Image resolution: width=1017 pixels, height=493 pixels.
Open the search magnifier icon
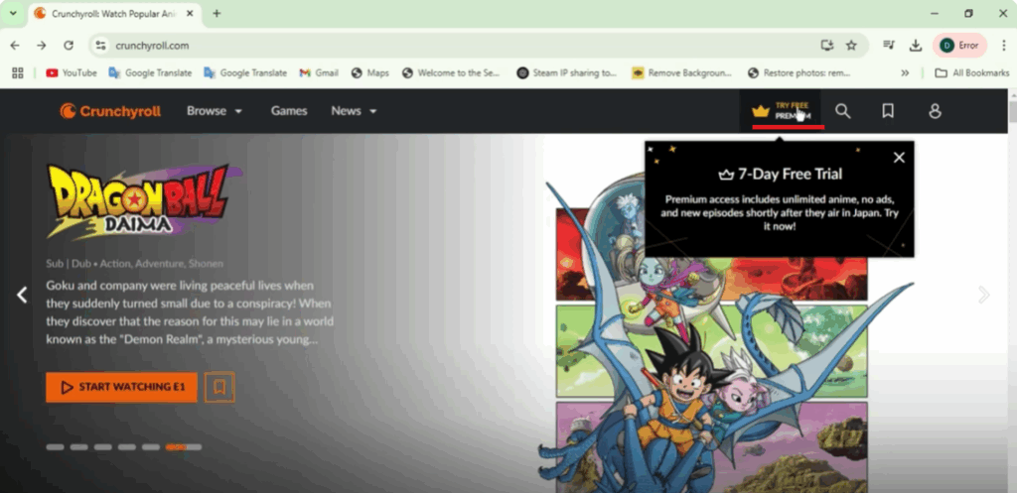pos(842,111)
